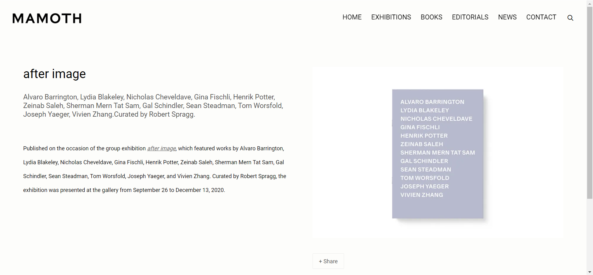Visit the NEWS page
Screen dimensions: 593x275
tap(507, 17)
